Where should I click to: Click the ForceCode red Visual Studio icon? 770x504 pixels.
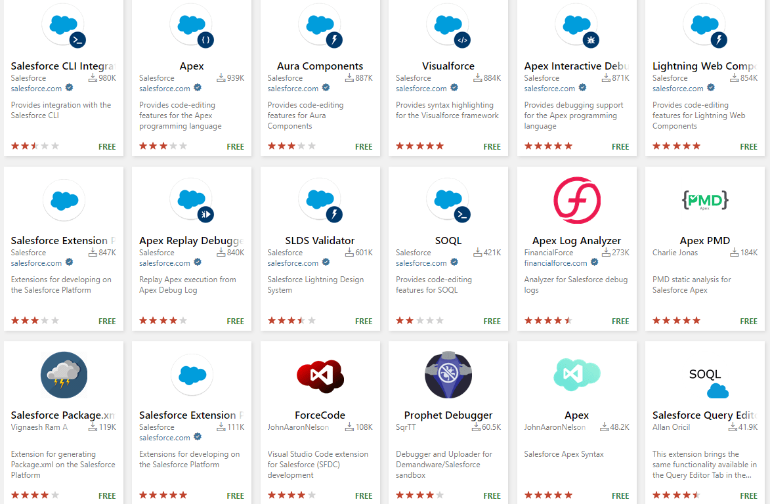(x=320, y=375)
